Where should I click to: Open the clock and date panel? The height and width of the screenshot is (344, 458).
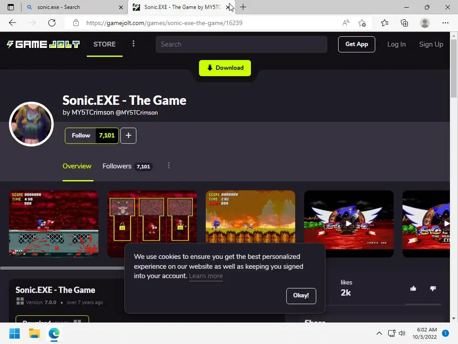tap(425, 333)
